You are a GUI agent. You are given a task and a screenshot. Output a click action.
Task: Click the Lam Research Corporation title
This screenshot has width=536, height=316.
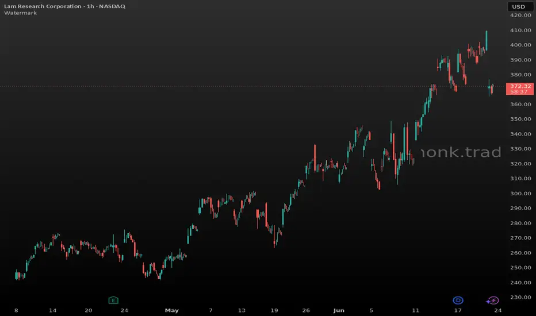[43, 6]
